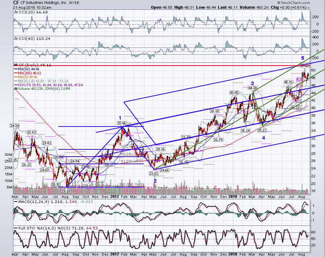The image size is (325, 257).
Task: Click the Volume bars legend icon
Action: pos(16,89)
